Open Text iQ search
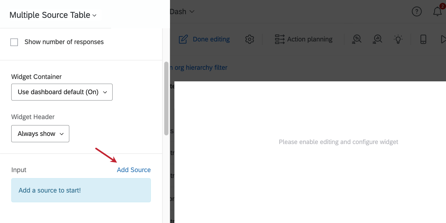Screen dimensions: 446x223 (357, 39)
